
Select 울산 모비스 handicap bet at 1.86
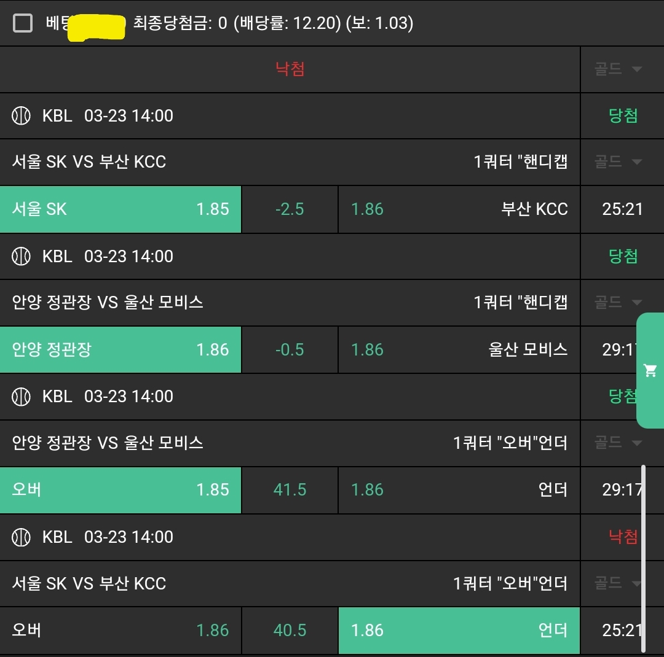point(459,349)
